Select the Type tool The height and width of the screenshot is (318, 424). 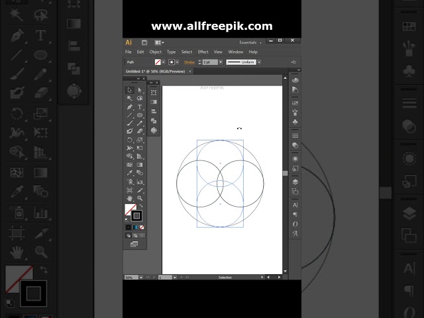click(x=140, y=107)
